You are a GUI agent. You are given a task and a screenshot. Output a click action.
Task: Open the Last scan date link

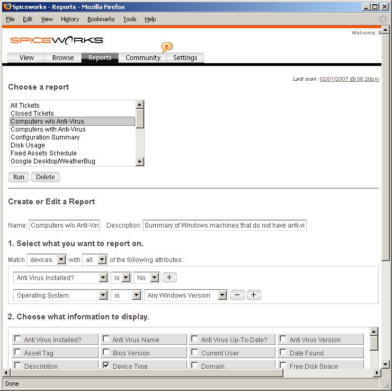(349, 79)
